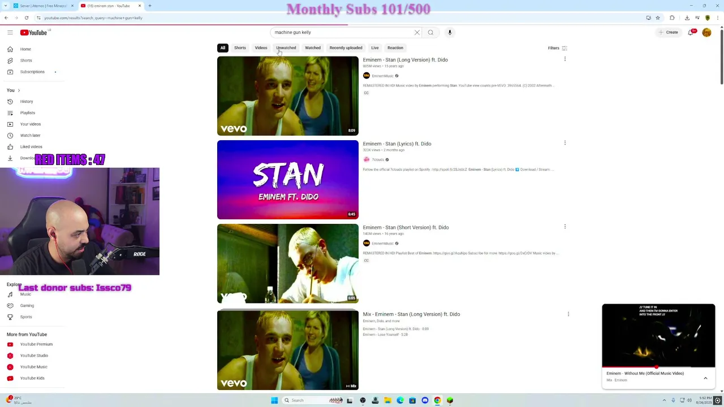Screen dimensions: 724x407
Task: Open Discord from the taskbar
Action: (x=425, y=400)
